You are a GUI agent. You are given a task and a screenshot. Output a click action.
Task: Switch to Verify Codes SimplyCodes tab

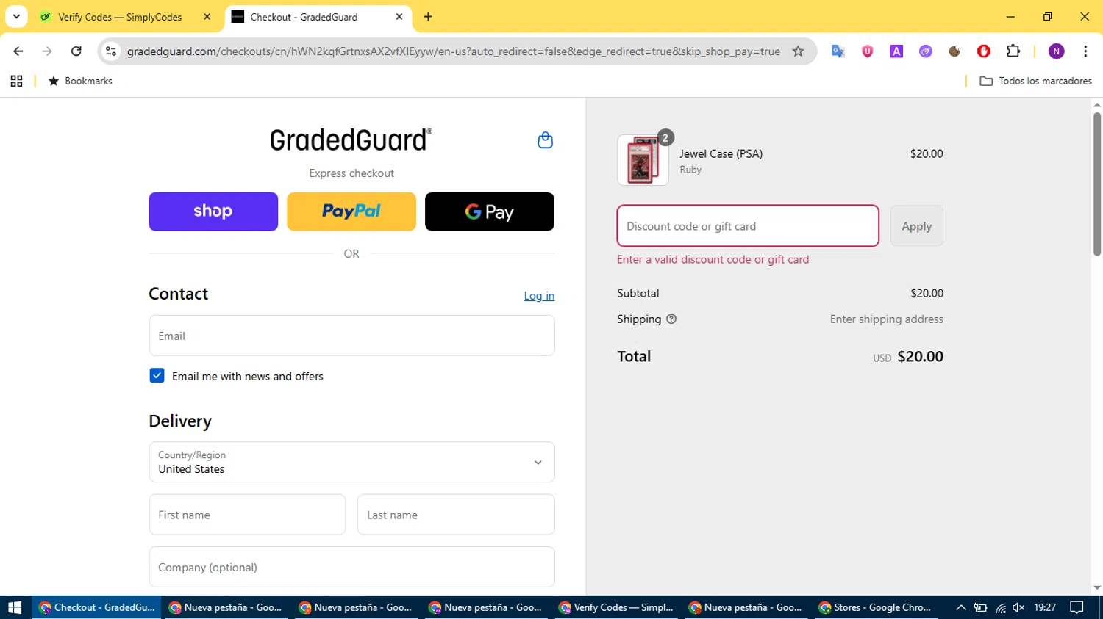pos(121,17)
